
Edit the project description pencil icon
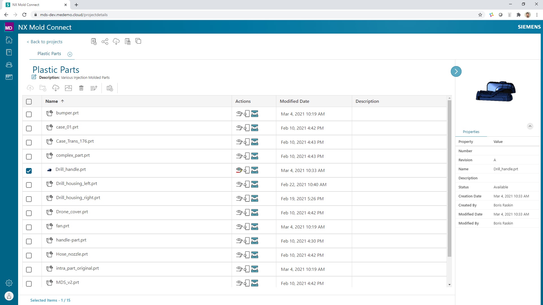(x=34, y=77)
